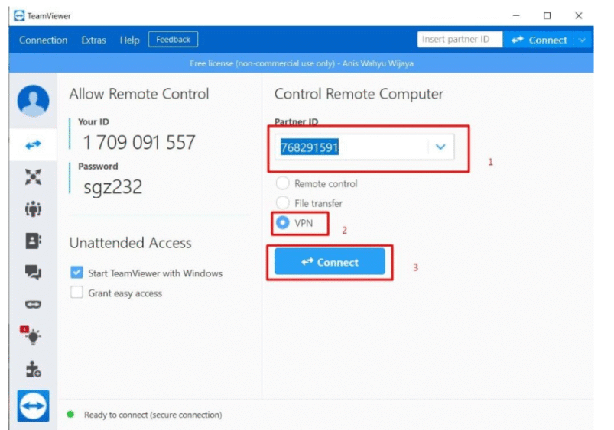Image resolution: width=614 pixels, height=430 pixels.
Task: Click the large Connect button under VPN
Action: (330, 262)
